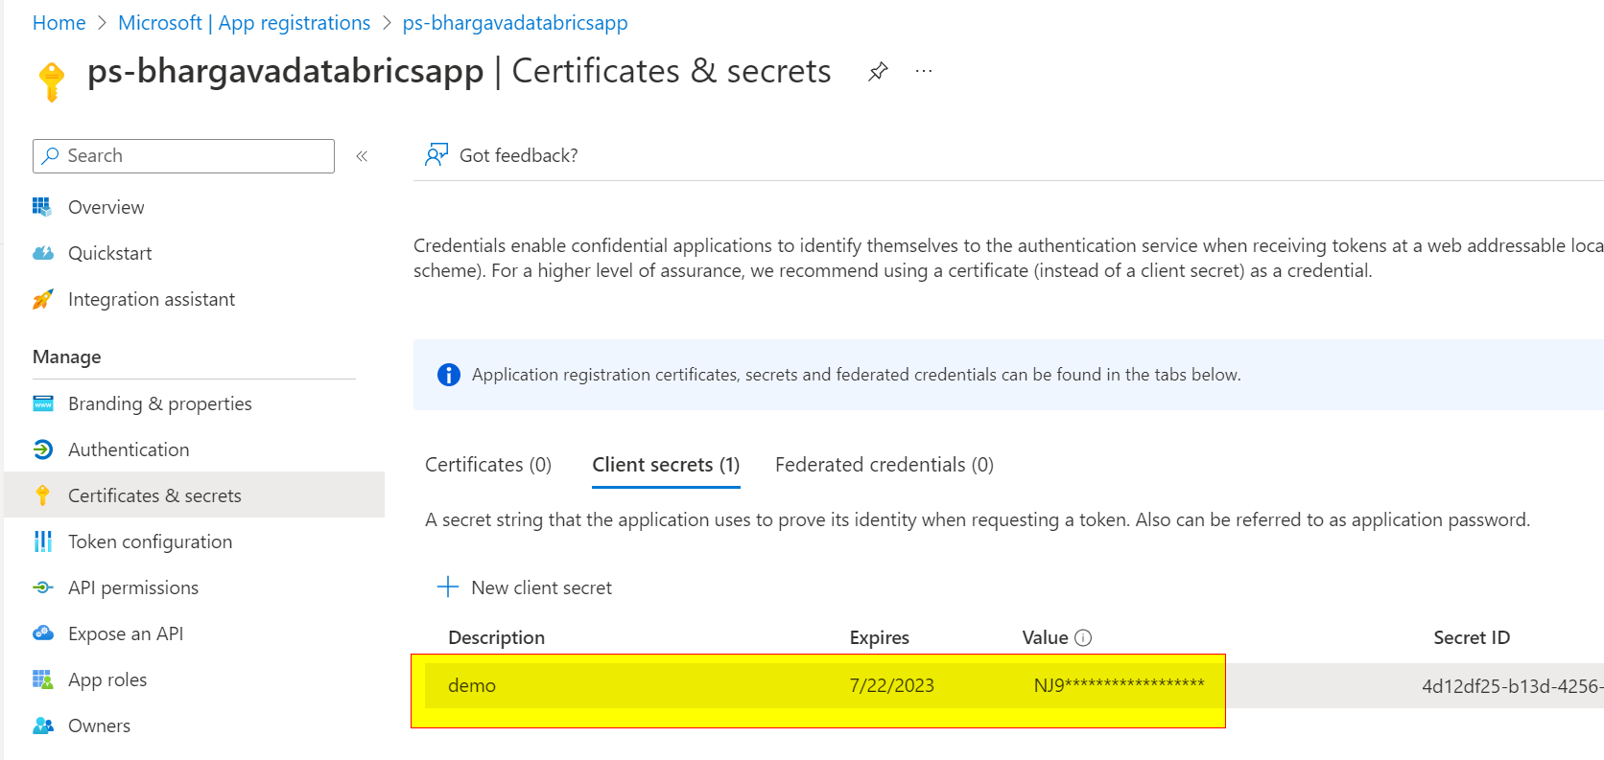Screen dimensions: 1604x760
Task: Click the Search box in the sidebar
Action: pos(183,156)
